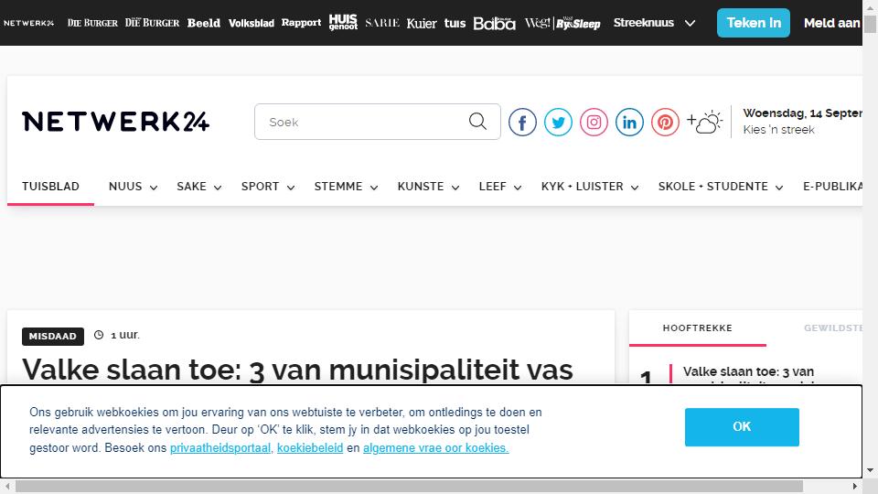
Task: Go to the TUISBLAD tab
Action: [50, 187]
